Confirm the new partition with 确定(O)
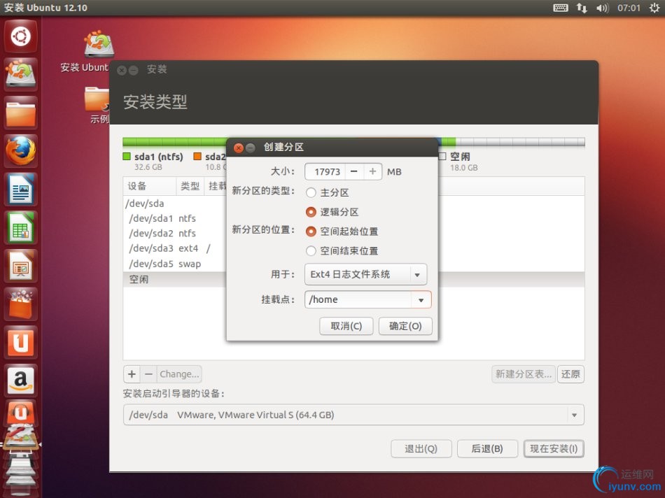Image resolution: width=665 pixels, height=498 pixels. tap(405, 326)
